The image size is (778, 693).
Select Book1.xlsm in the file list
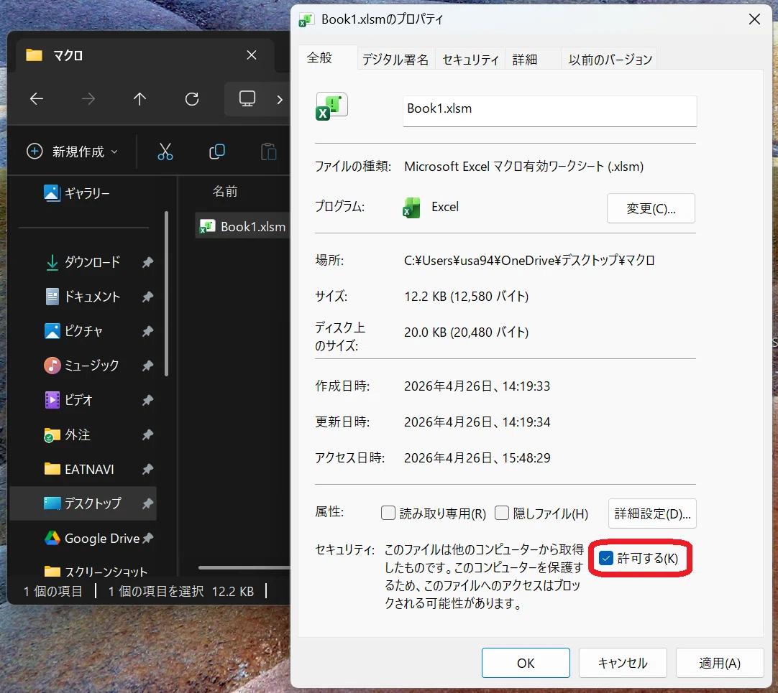(x=242, y=226)
